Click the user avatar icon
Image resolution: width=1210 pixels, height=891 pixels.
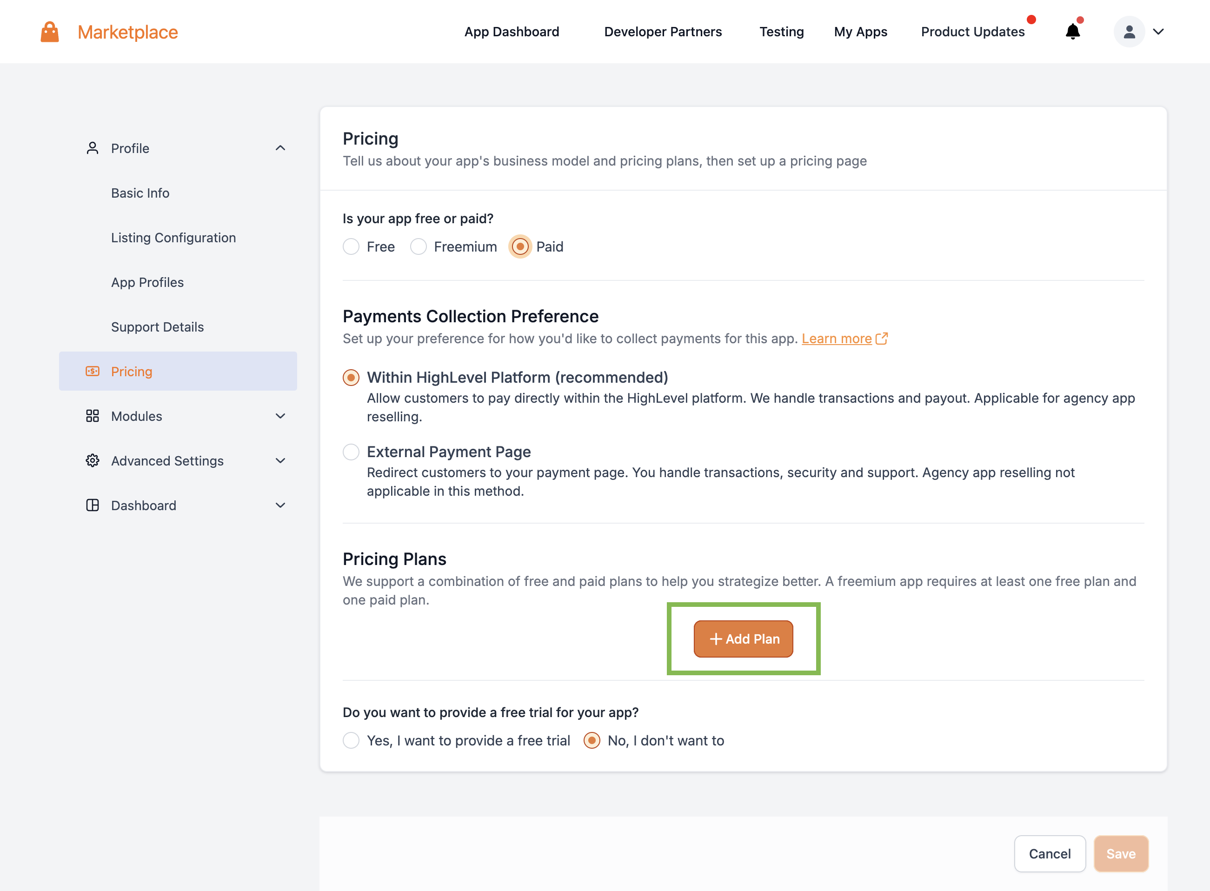[1129, 32]
